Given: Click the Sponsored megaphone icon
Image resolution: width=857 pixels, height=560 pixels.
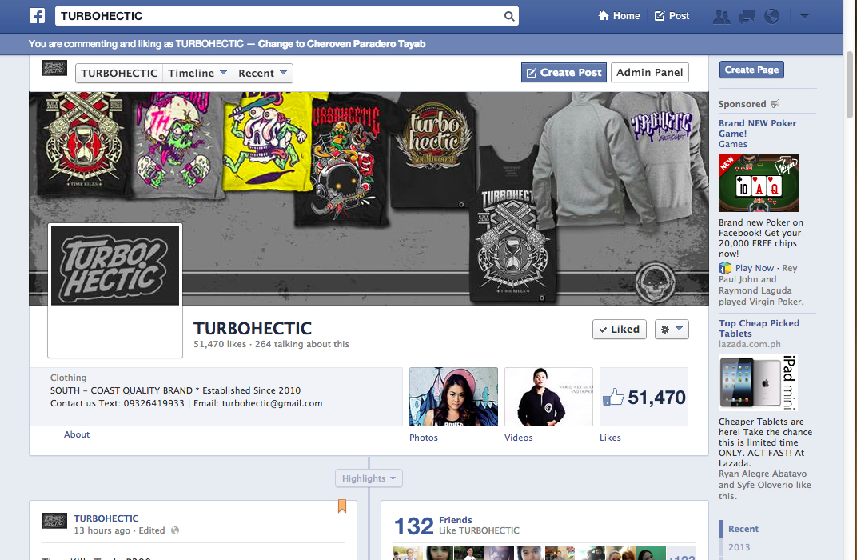Looking at the screenshot, I should 775,103.
